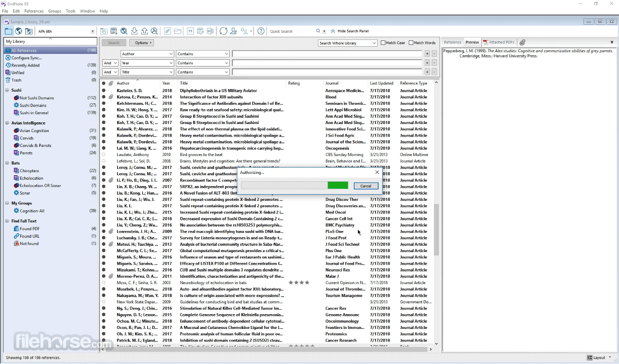Click the star rating for Moss row
This screenshot has width=619, height=364.
[x=299, y=283]
